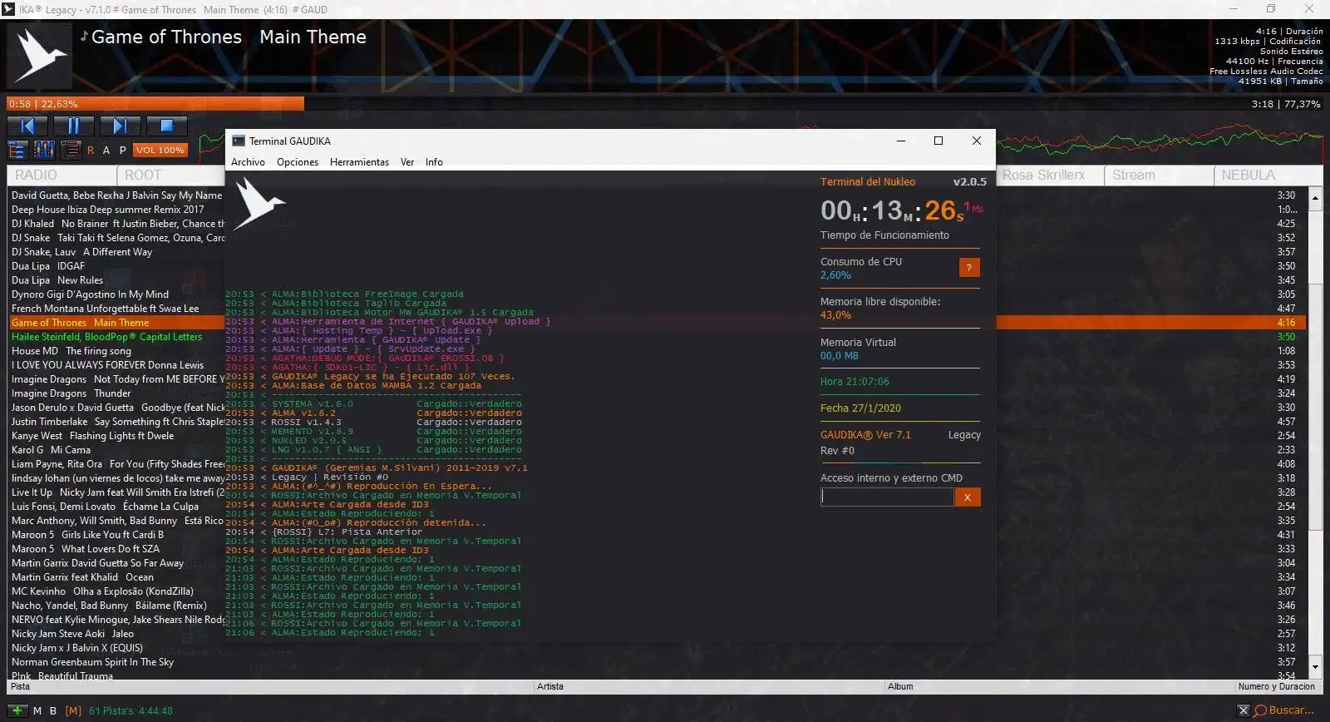Select MC Kevinho Olha a Explosão track
This screenshot has width=1330, height=722.
[102, 591]
